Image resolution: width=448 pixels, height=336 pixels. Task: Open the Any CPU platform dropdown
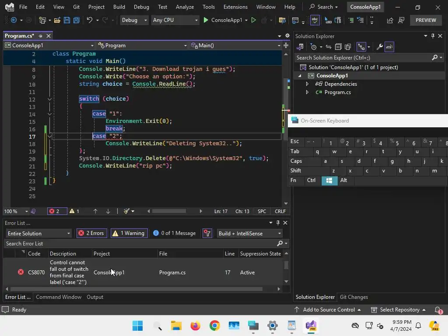click(175, 20)
